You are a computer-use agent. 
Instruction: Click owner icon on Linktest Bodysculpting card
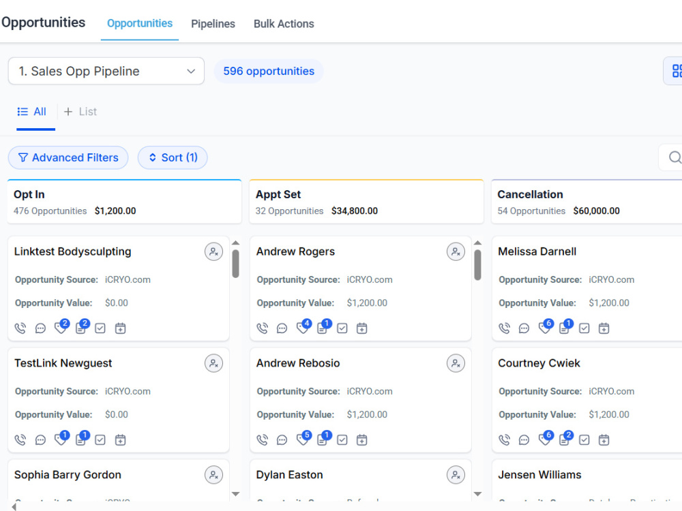pyautogui.click(x=213, y=251)
